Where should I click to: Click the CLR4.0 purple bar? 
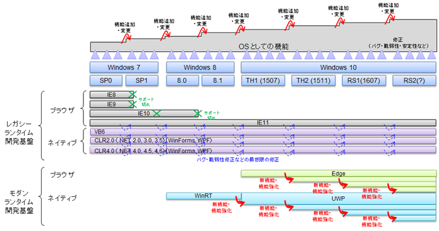pos(263,151)
